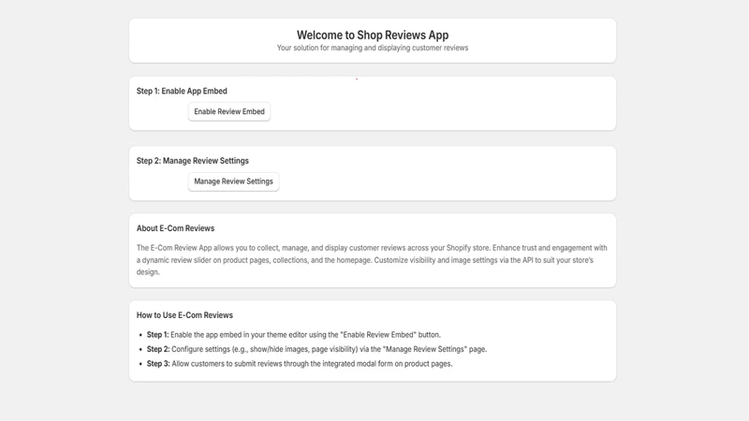Select the Welcome to Shop Reviews App heading
749x421 pixels.
pyautogui.click(x=373, y=35)
